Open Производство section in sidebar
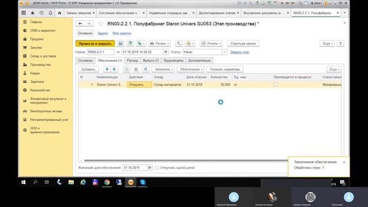 pos(40,64)
